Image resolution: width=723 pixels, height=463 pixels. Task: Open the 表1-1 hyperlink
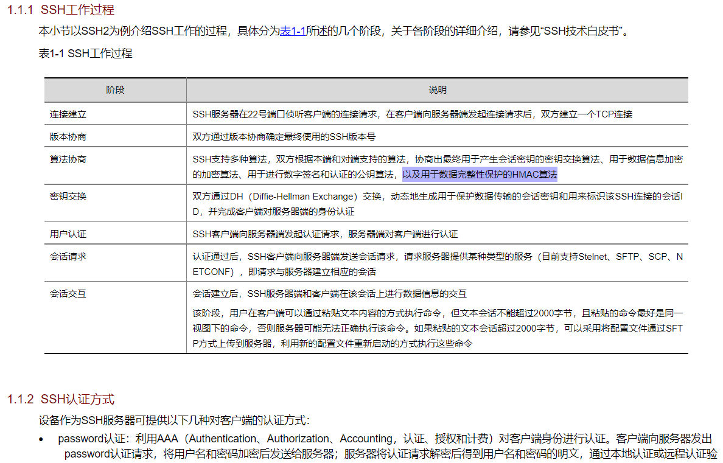coord(293,31)
